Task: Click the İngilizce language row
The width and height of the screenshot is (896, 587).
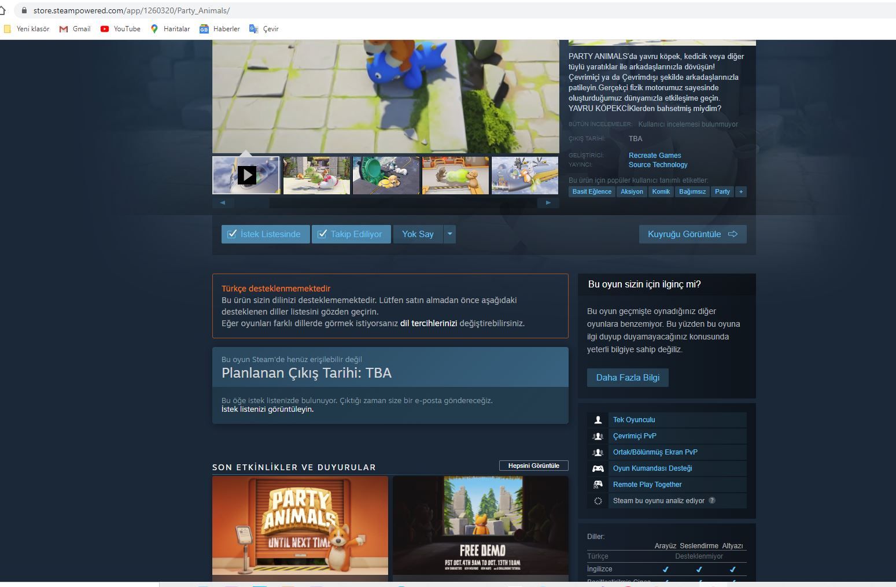Action: pyautogui.click(x=667, y=569)
